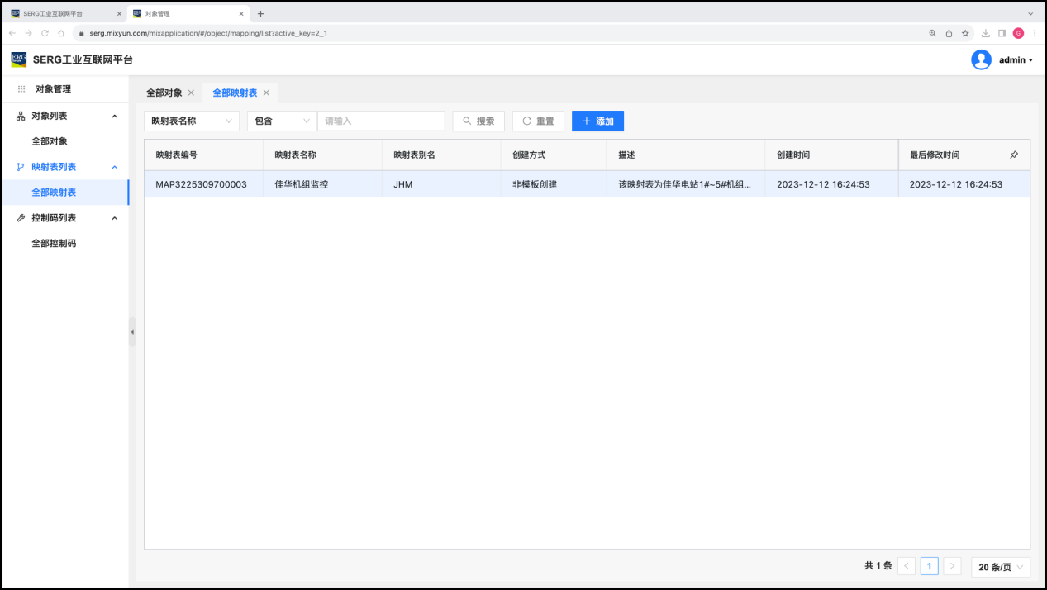Click the 请输入 search input field

381,121
